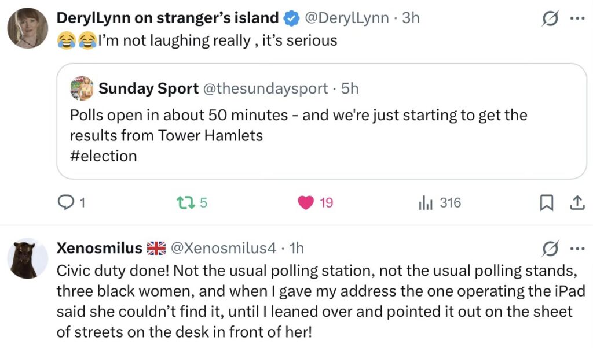
Task: Open the Sunday Sport account name
Action: click(x=148, y=88)
